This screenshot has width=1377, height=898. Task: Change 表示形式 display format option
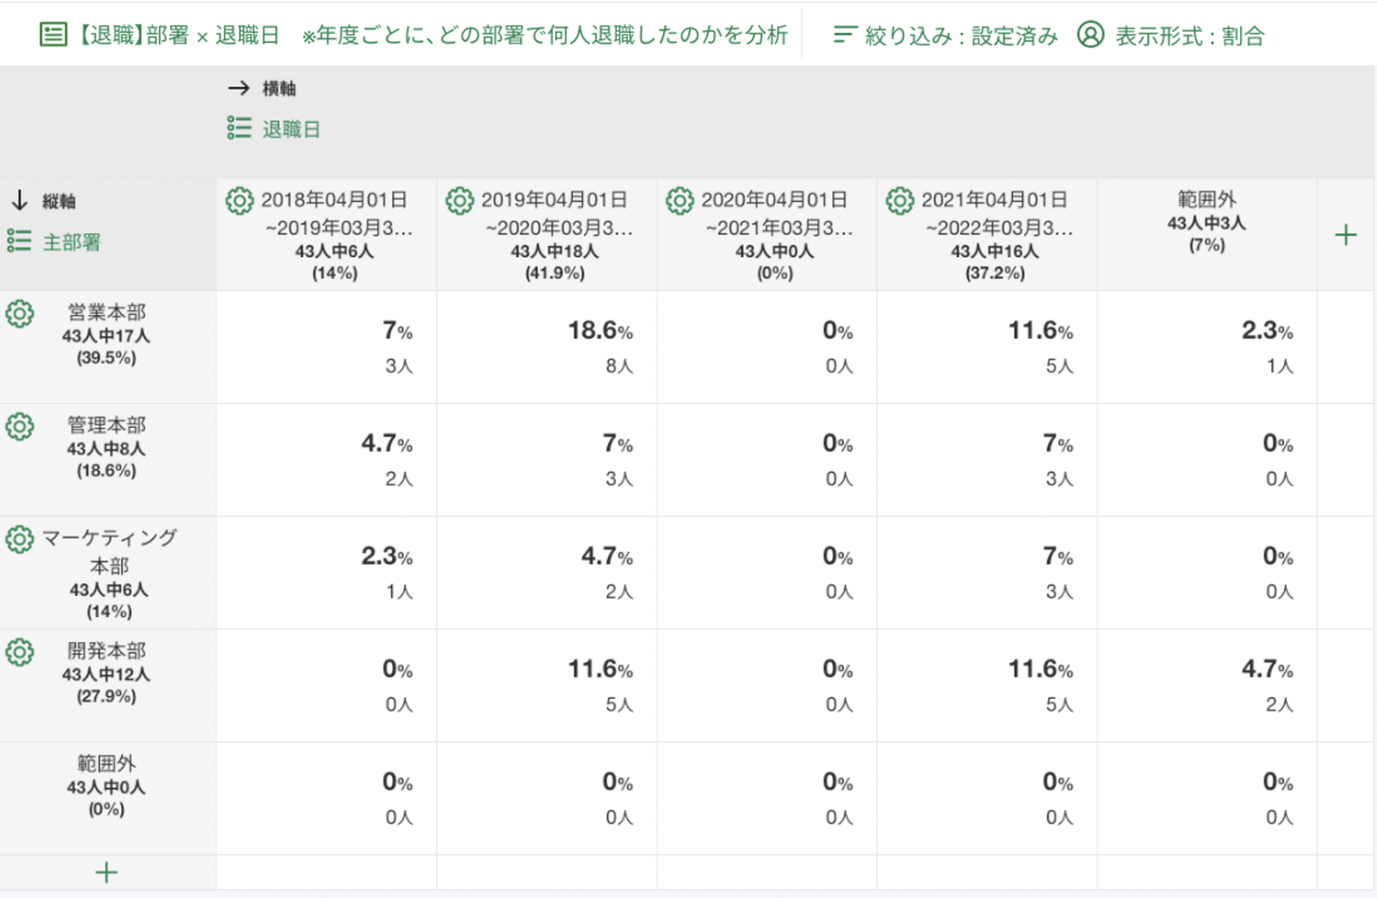point(1171,36)
